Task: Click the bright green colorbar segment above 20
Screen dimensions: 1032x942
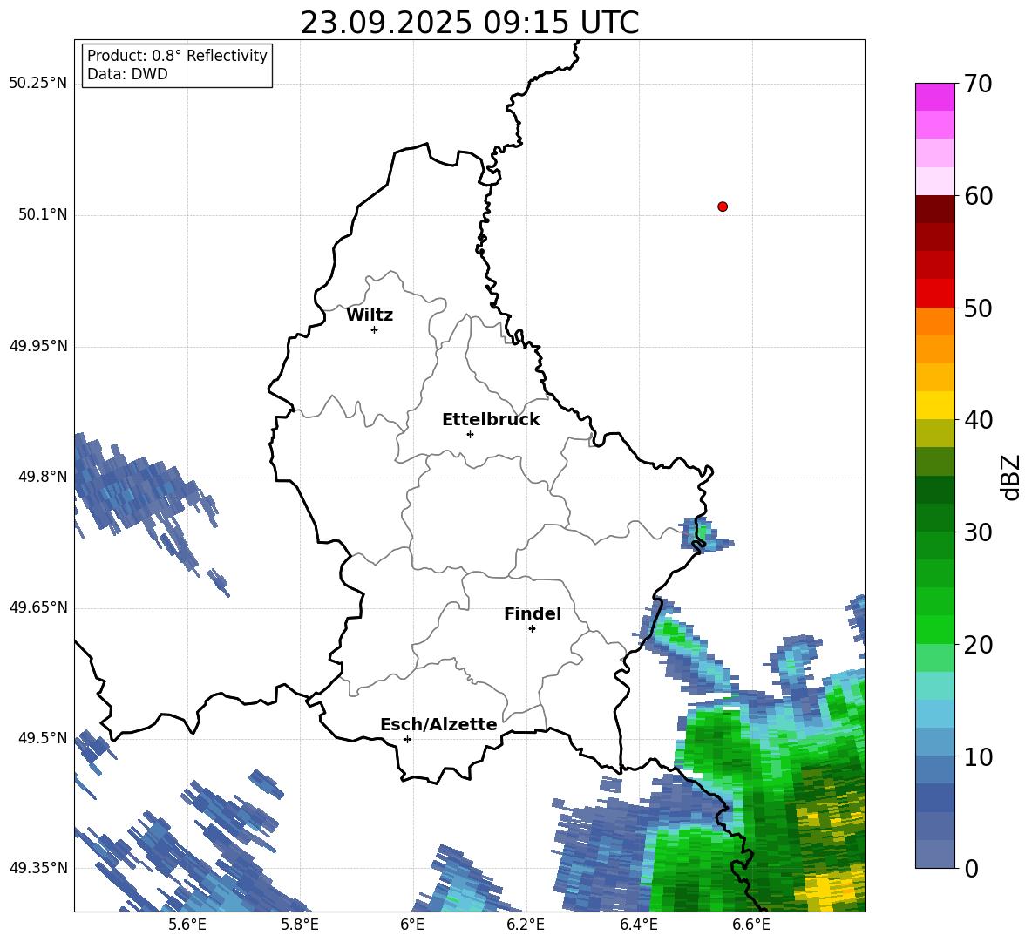Action: coord(934,629)
